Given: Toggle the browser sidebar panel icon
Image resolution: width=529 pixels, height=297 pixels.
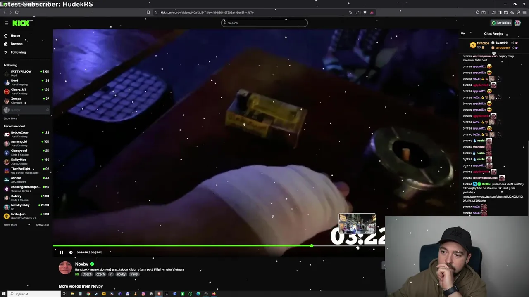Looking at the screenshot, I should [x=500, y=12].
